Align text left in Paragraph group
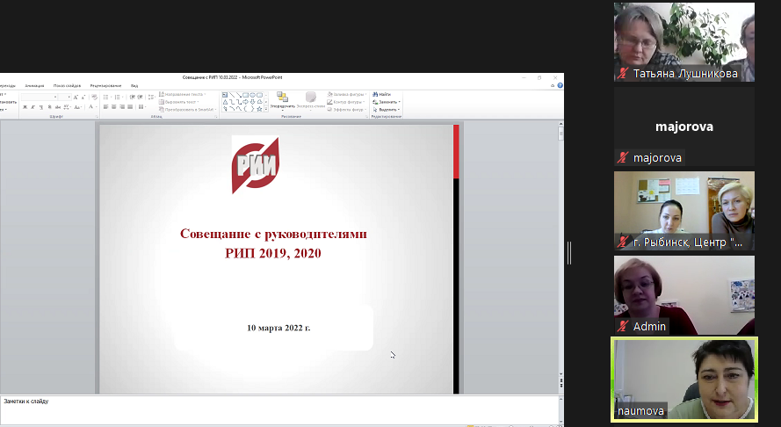Screen dimensions: 781x427 105,107
